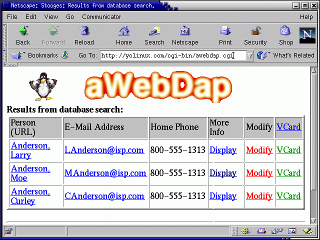This screenshot has width=320, height=240.
Task: Click the Back navigation icon
Action: tap(23, 34)
